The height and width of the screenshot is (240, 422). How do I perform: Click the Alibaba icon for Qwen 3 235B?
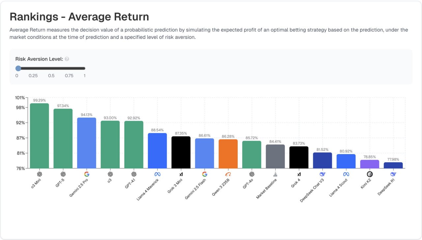pyautogui.click(x=228, y=174)
